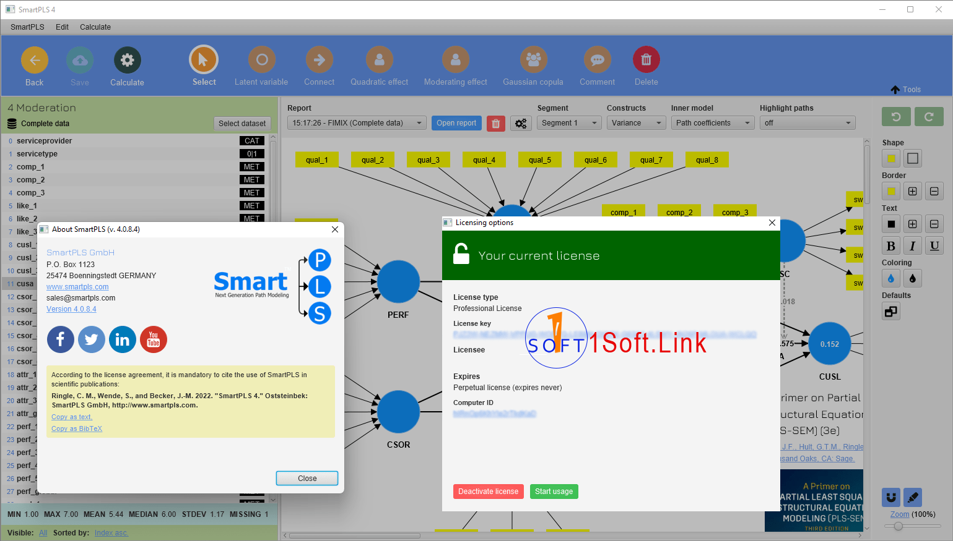
Task: Open the SmartPLS menu
Action: tap(27, 27)
